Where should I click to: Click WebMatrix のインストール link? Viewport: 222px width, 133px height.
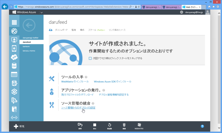[75, 81]
